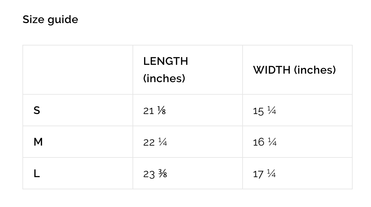Click the empty top-left header cell
Viewport: 371px width, 207px height.
(78, 70)
